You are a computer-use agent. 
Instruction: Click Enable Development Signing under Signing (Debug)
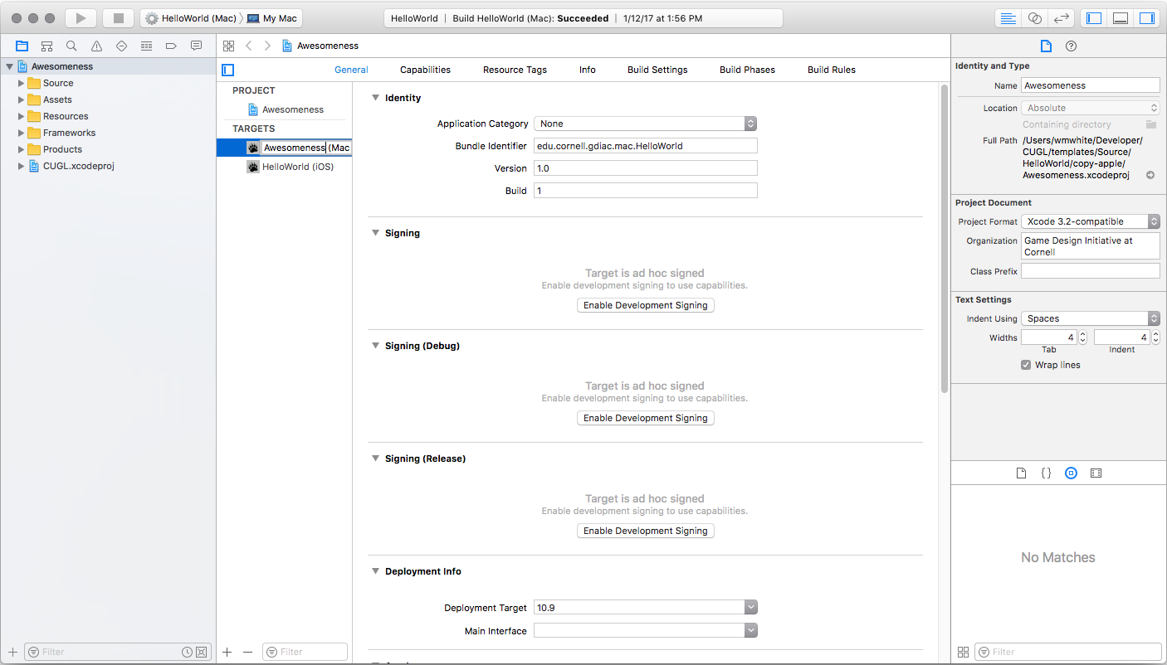coord(646,418)
